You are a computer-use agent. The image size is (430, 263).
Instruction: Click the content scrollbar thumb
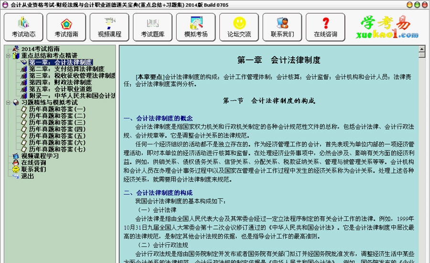[x=422, y=55]
